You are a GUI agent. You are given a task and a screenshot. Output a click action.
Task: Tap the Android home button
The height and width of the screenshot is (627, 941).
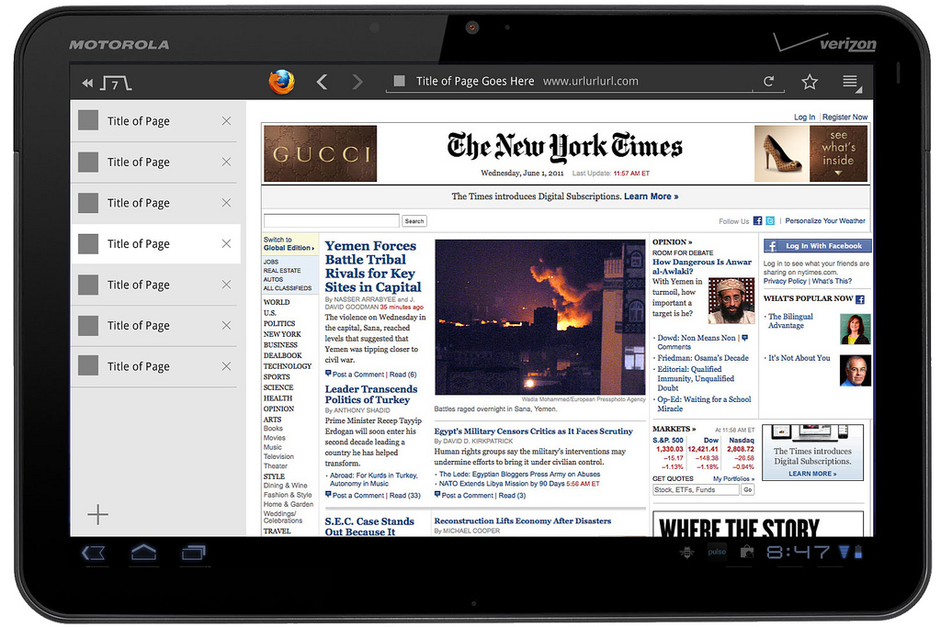(143, 552)
